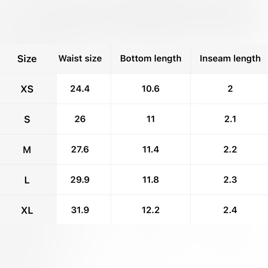The image size is (268, 268).
Task: Click the 27.6 waist value
Action: 80,149
